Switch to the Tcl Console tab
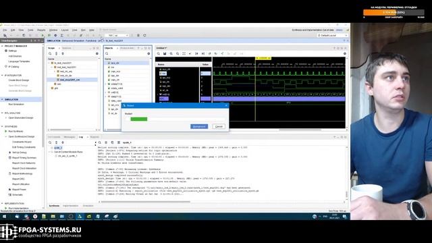Viewport: 432px width, 243px height. click(54, 137)
